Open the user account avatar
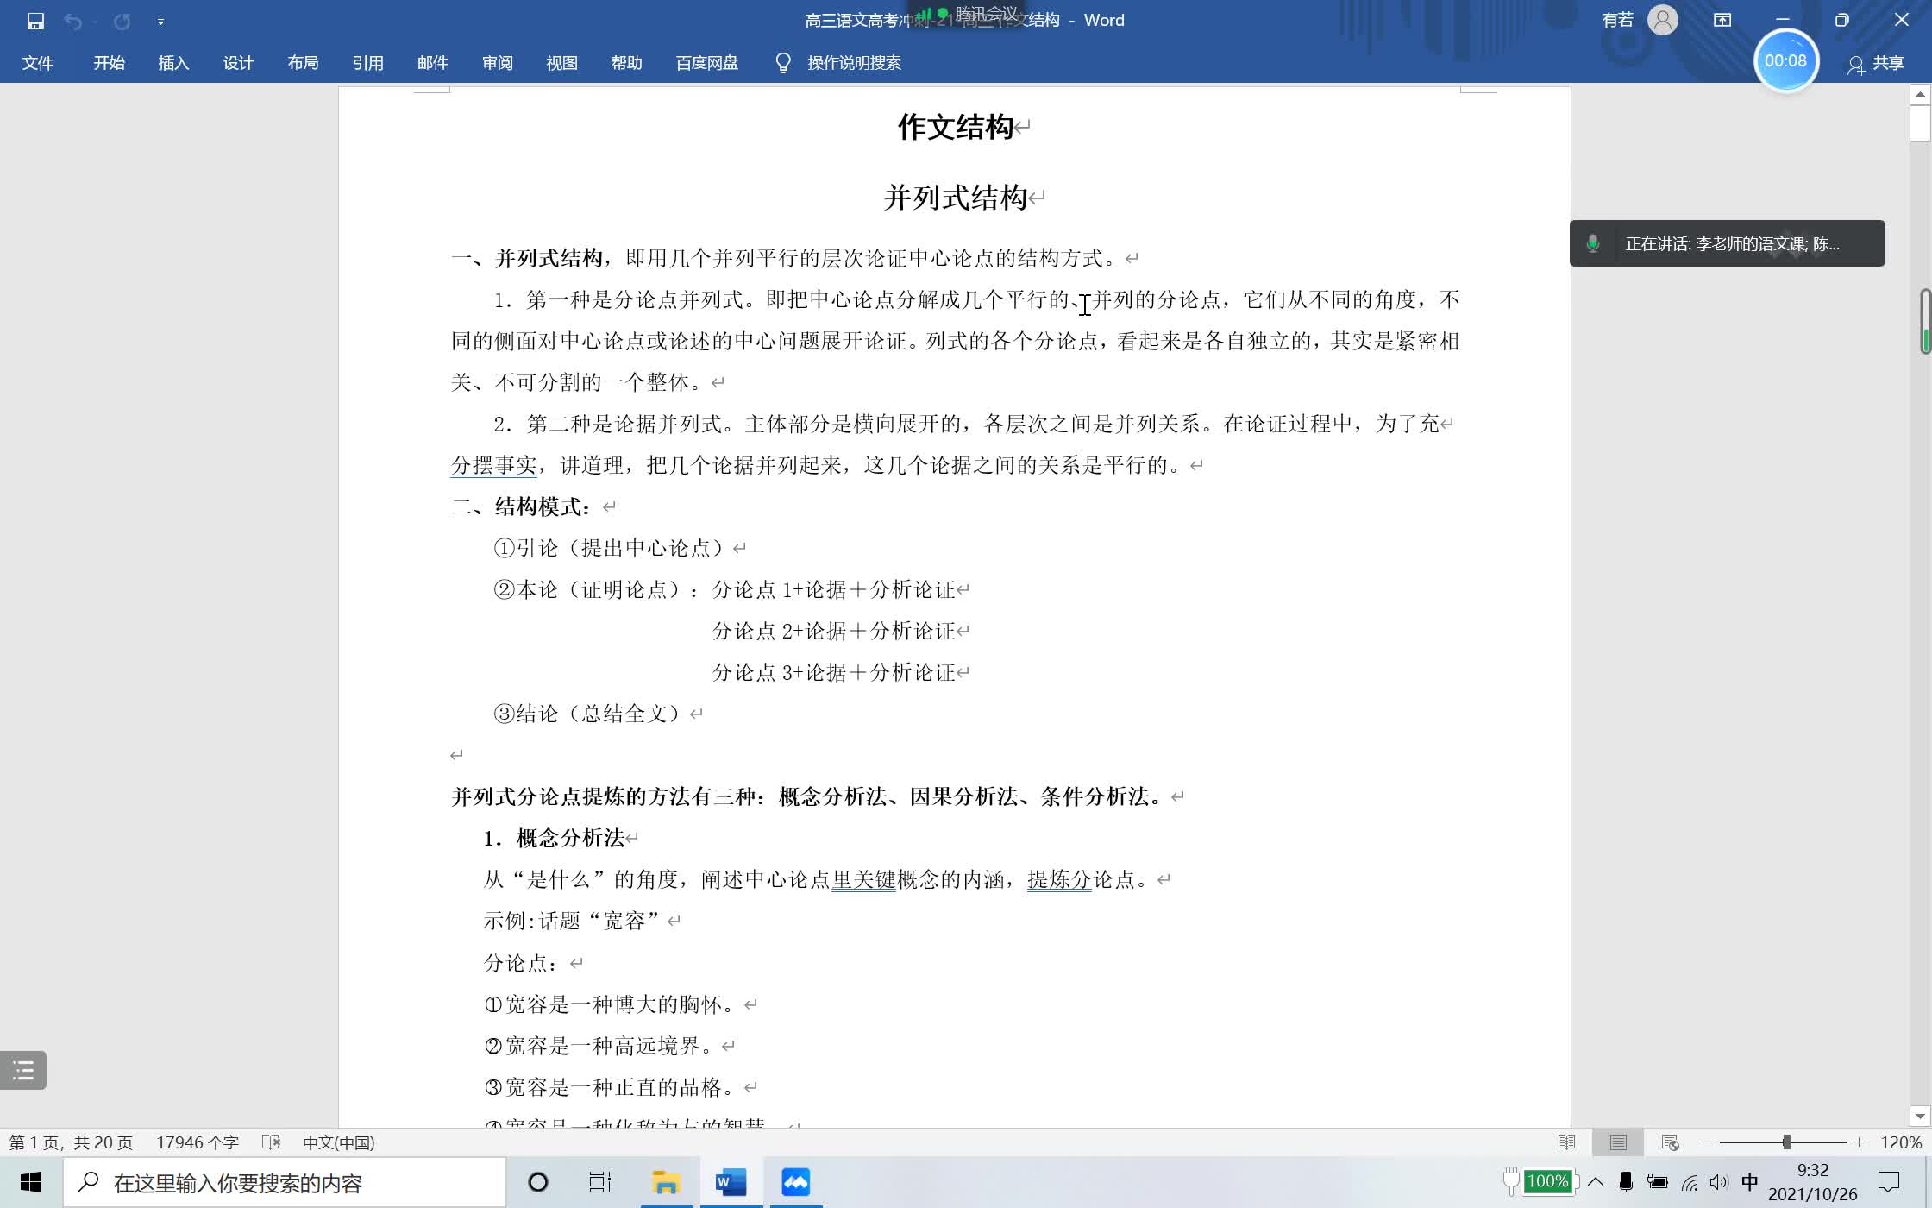This screenshot has height=1208, width=1932. coord(1663,20)
